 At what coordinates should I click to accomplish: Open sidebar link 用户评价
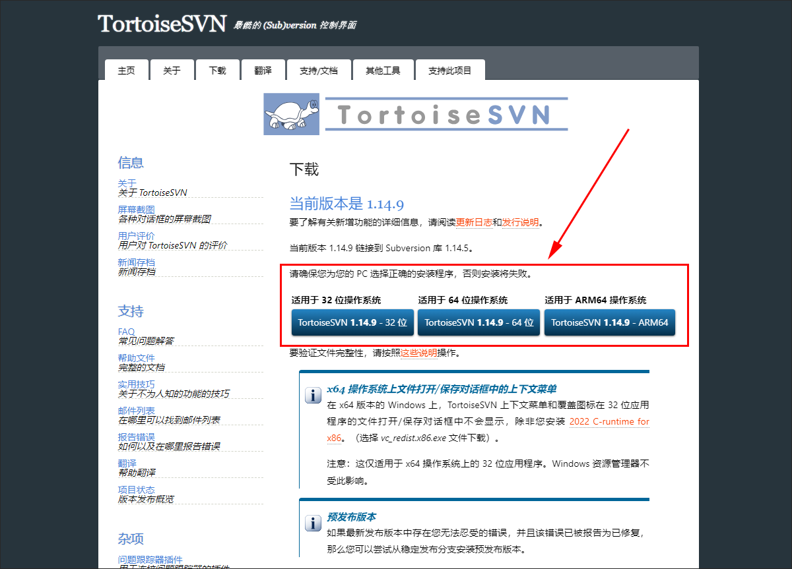click(x=137, y=236)
